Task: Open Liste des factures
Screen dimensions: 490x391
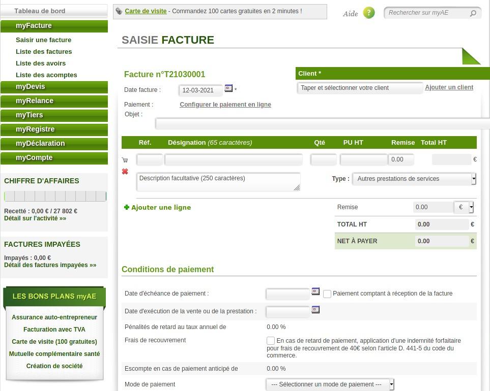Action: [44, 51]
